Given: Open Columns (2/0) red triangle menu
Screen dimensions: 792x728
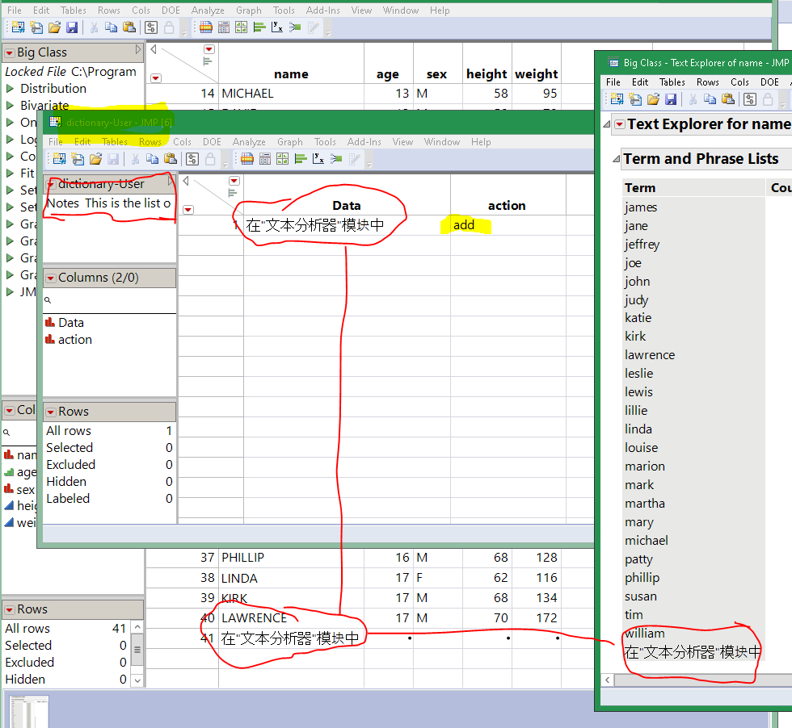Looking at the screenshot, I should 50,278.
